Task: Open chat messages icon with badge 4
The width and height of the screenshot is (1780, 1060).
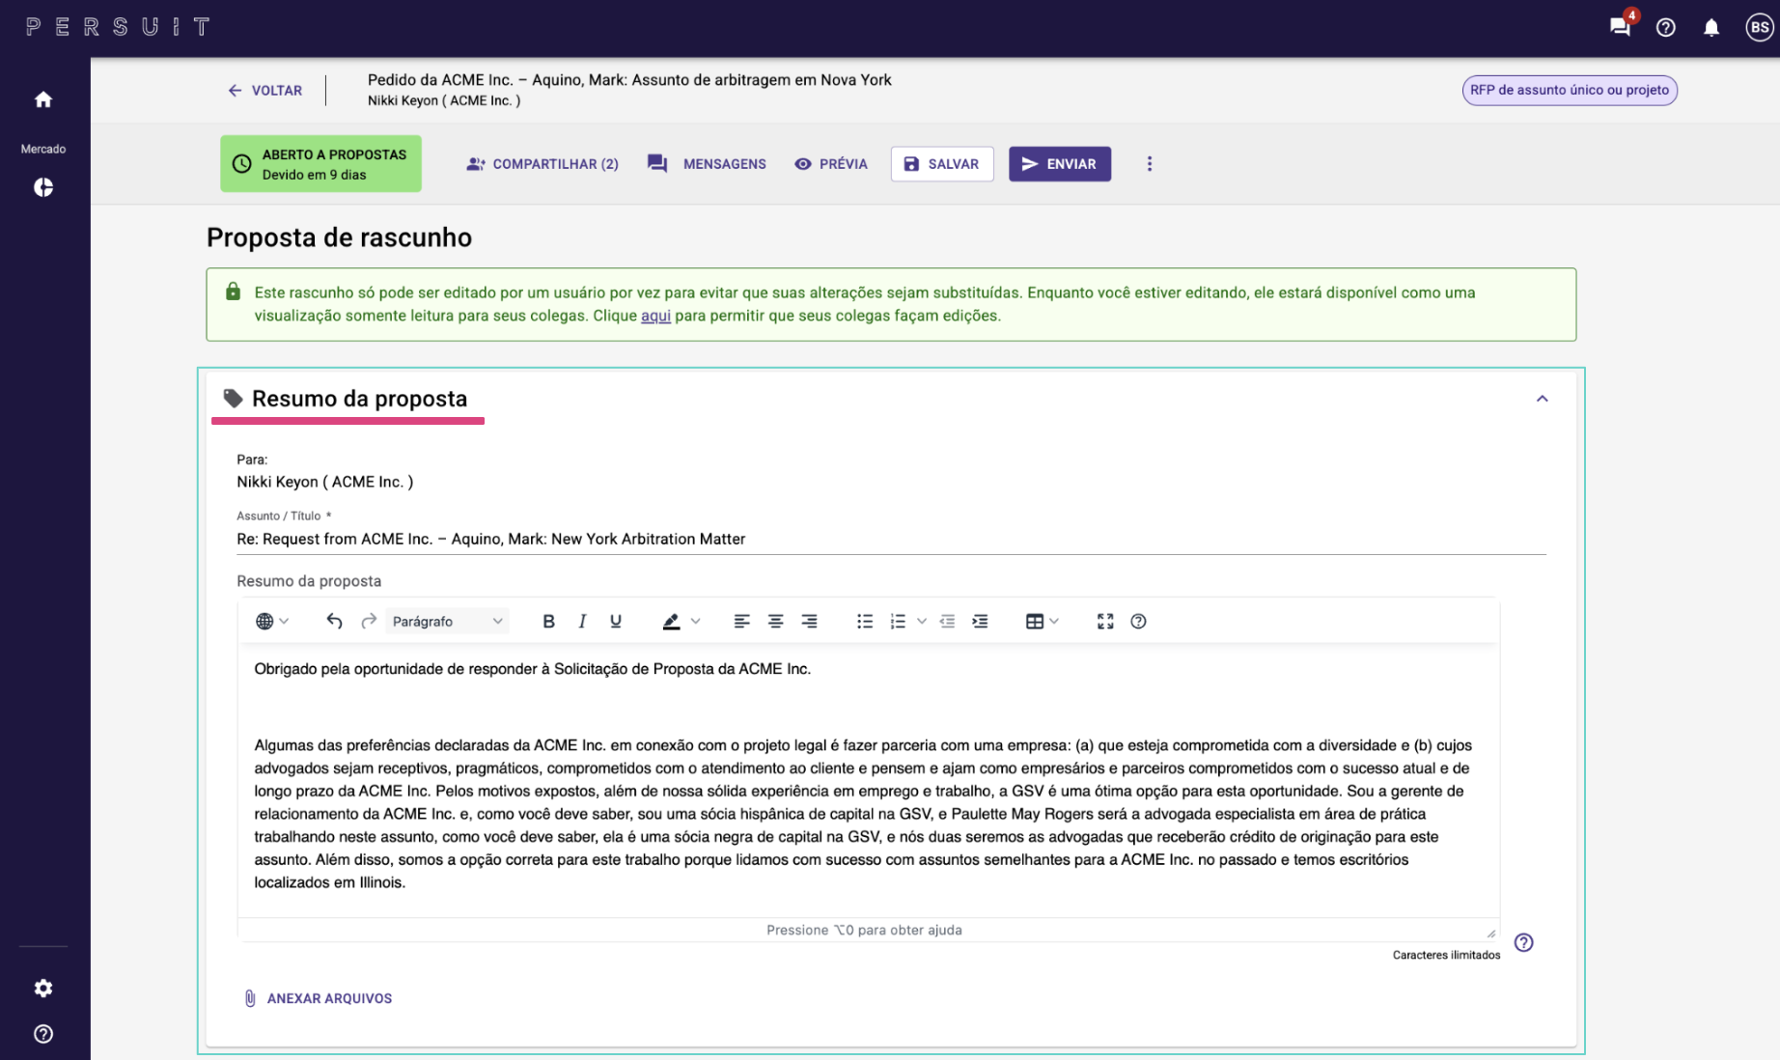Action: (x=1621, y=26)
